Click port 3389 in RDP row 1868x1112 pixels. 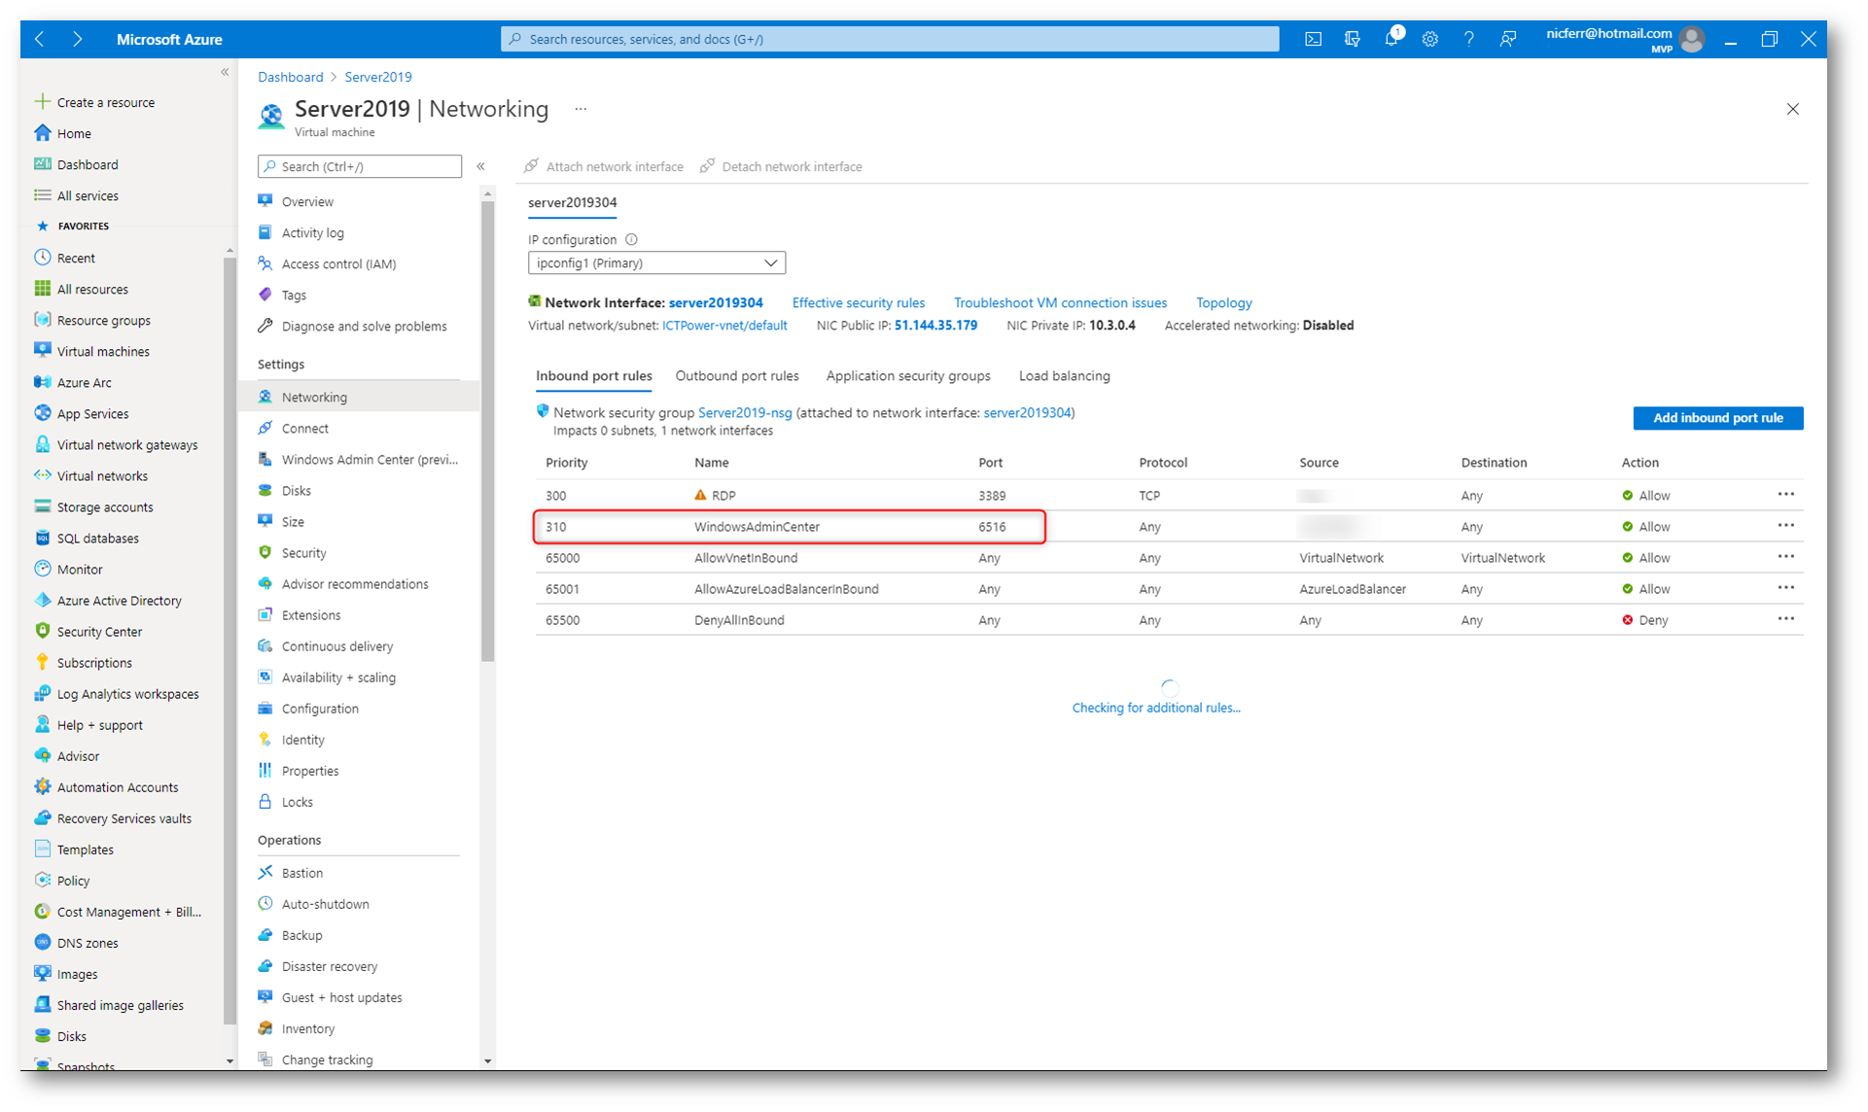tap(992, 496)
